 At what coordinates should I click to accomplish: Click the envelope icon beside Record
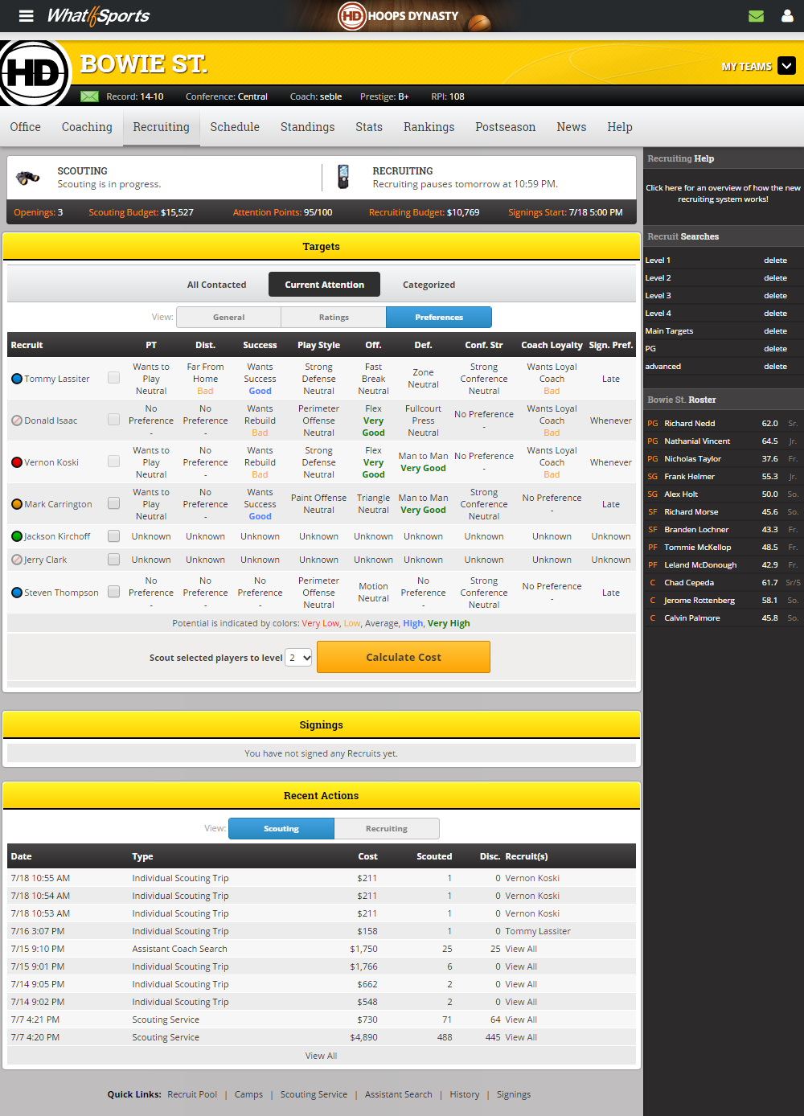pos(90,96)
